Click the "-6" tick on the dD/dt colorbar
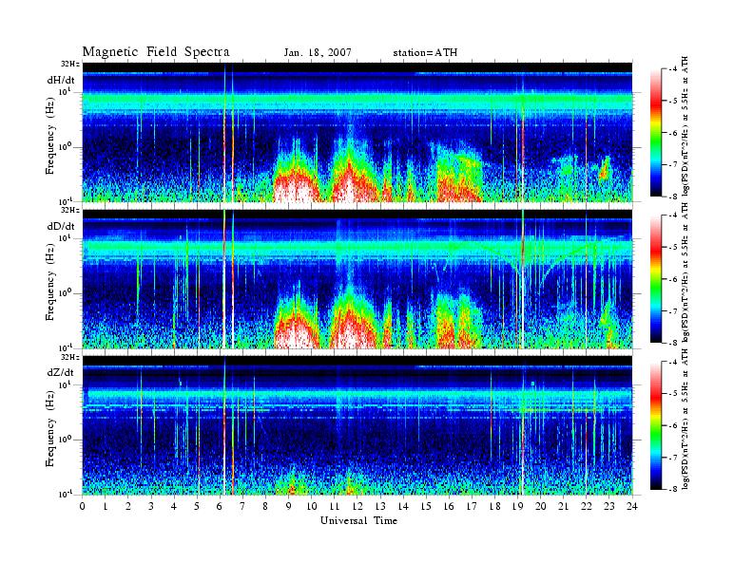The image size is (753, 581). tap(673, 279)
